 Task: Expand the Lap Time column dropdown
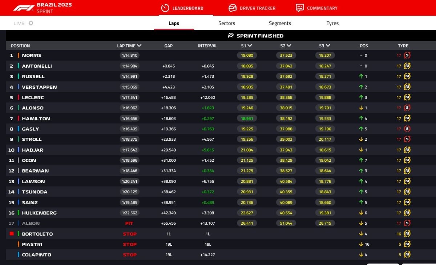139,46
